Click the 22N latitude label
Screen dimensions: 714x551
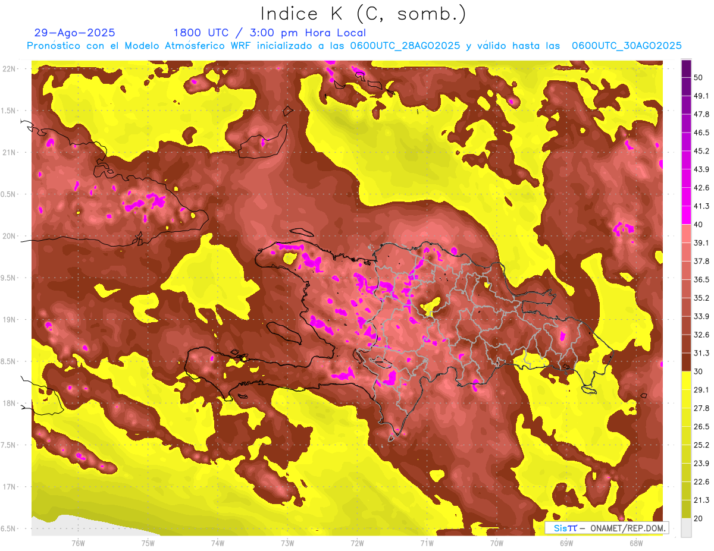10,69
